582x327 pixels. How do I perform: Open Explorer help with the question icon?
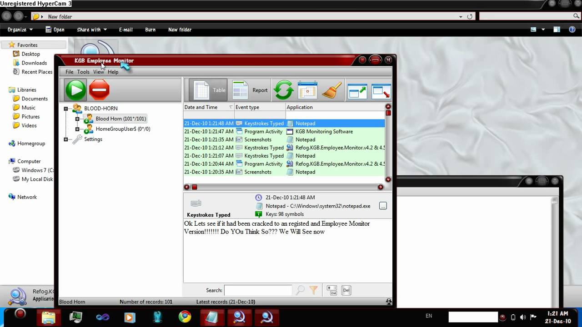tap(572, 30)
